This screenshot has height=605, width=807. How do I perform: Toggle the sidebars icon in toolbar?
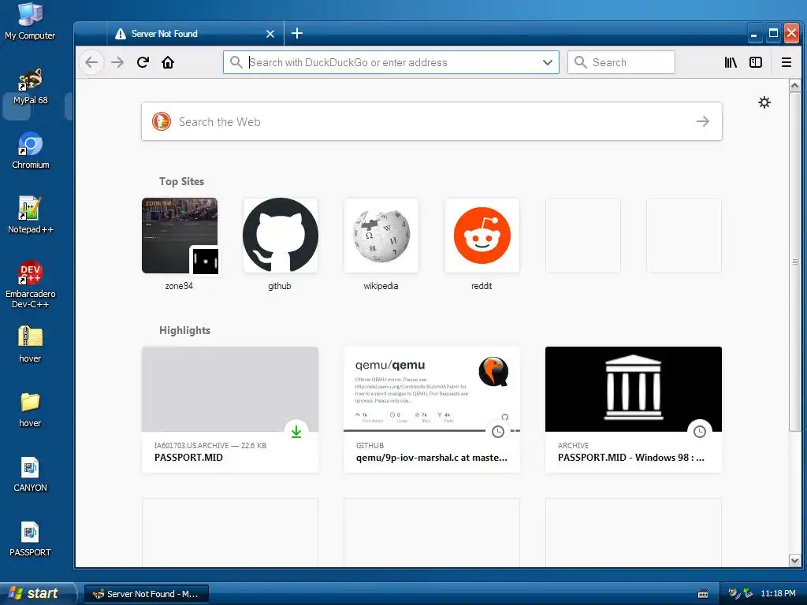[x=756, y=62]
